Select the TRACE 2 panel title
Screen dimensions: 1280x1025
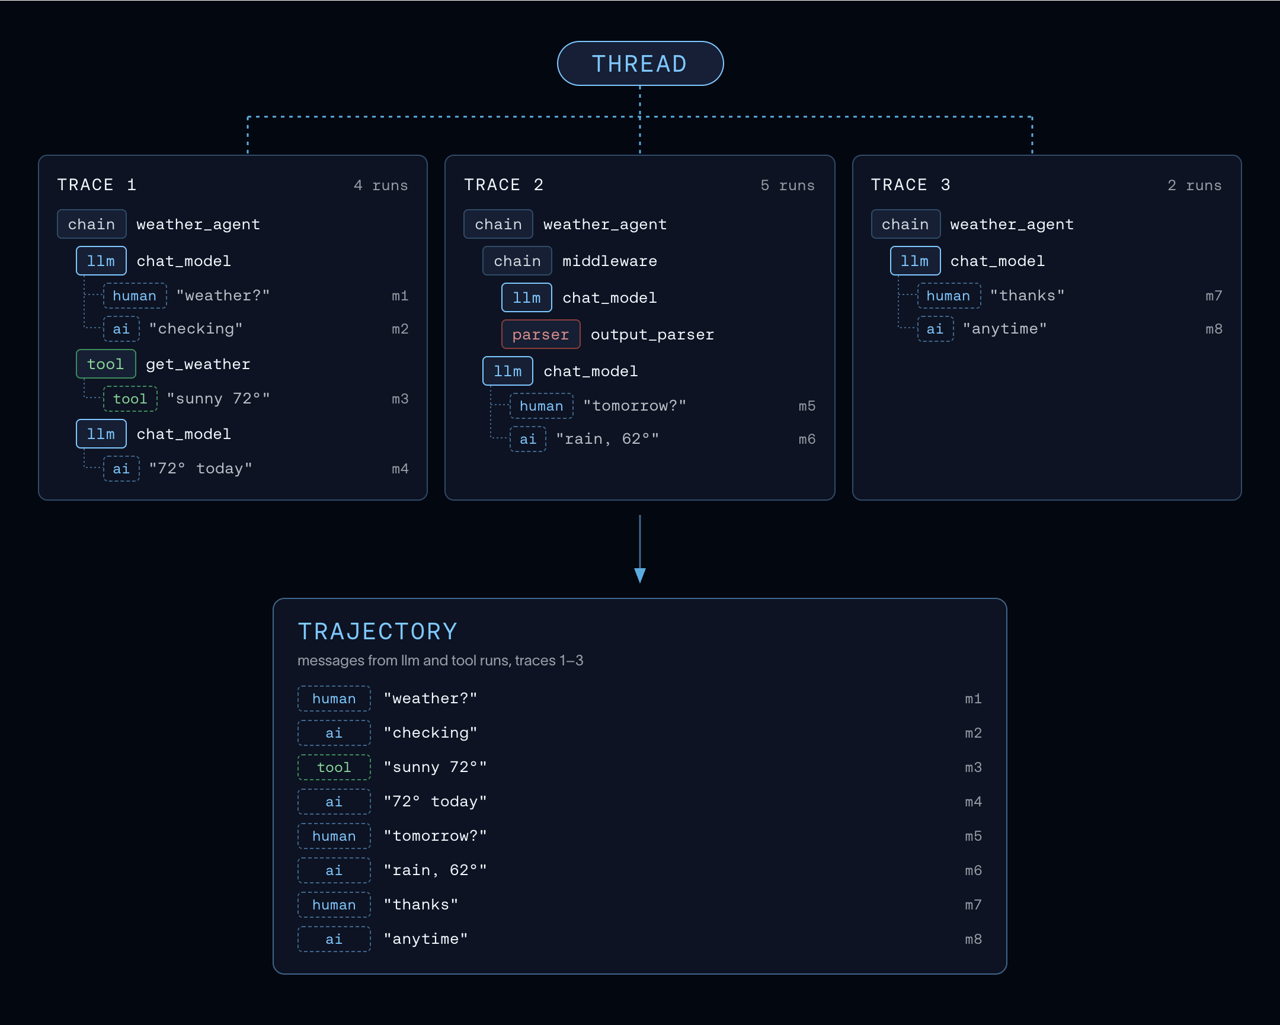coord(504,185)
